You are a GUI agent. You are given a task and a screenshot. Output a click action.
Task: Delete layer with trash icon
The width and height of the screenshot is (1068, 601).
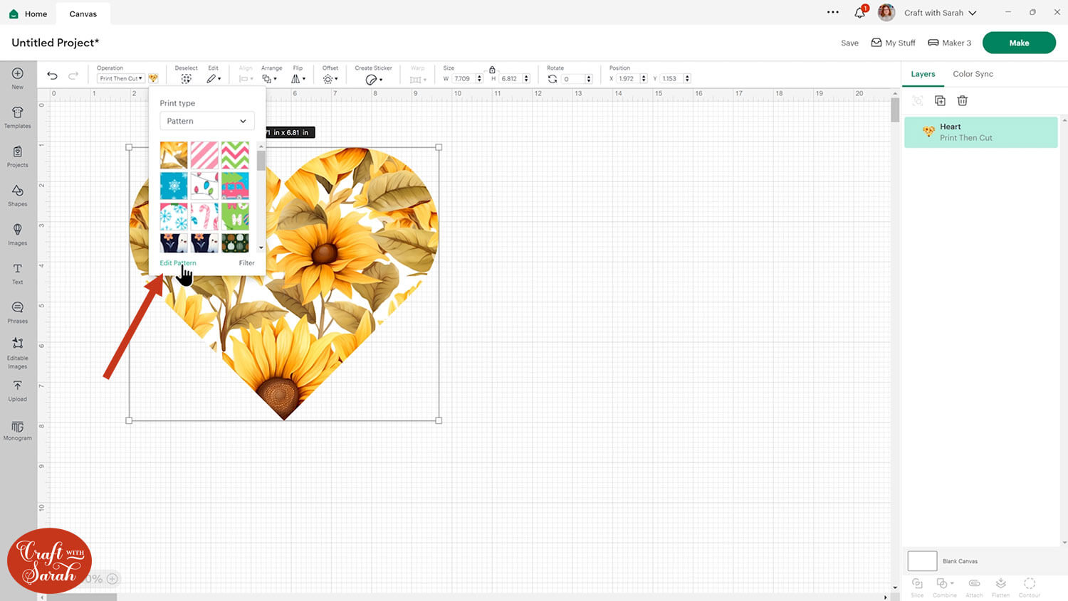[962, 101]
